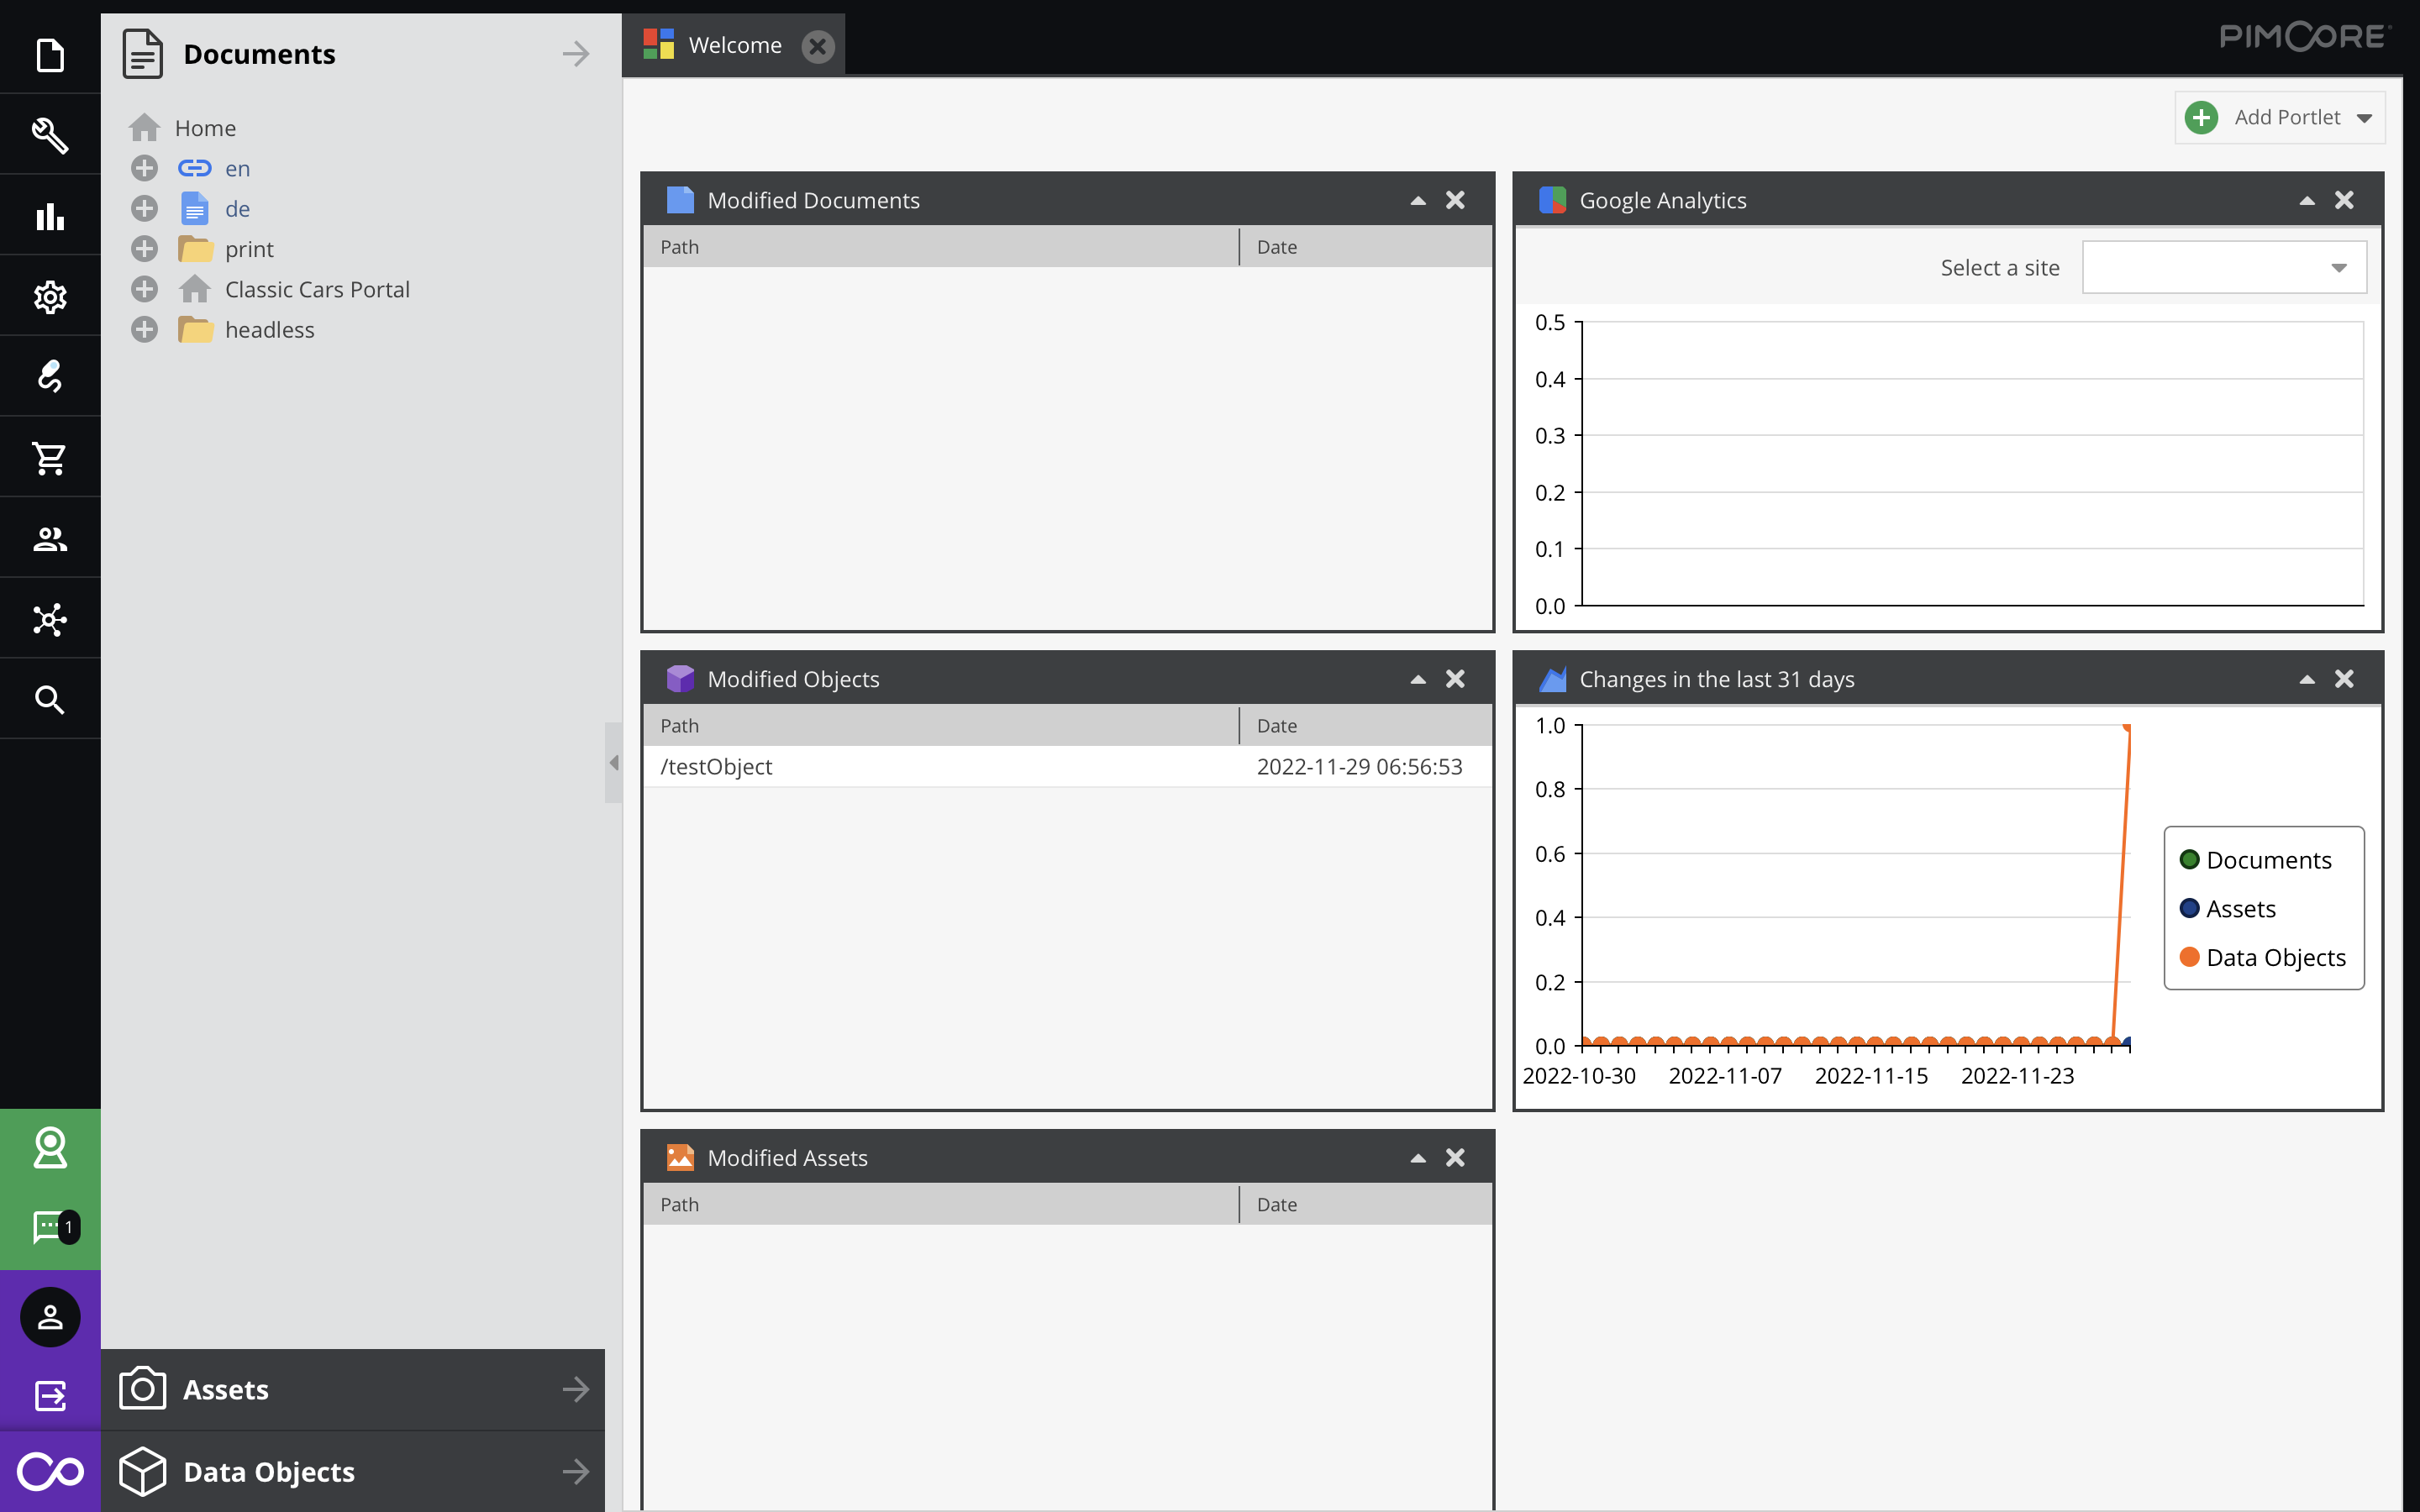2420x1512 pixels.
Task: Expand the Assets section arrow
Action: 578,1389
